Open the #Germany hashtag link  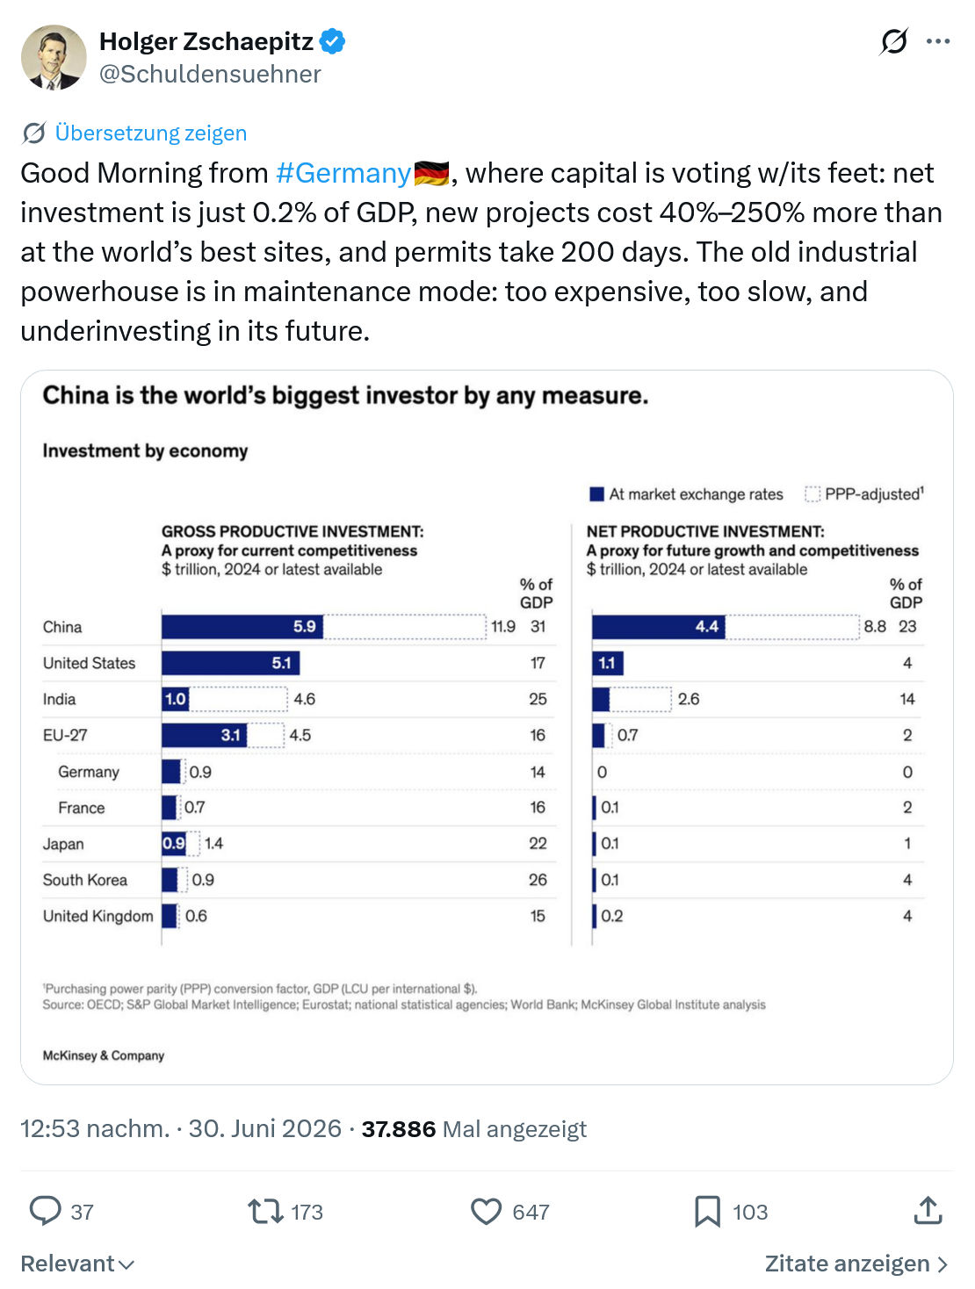[x=343, y=173]
